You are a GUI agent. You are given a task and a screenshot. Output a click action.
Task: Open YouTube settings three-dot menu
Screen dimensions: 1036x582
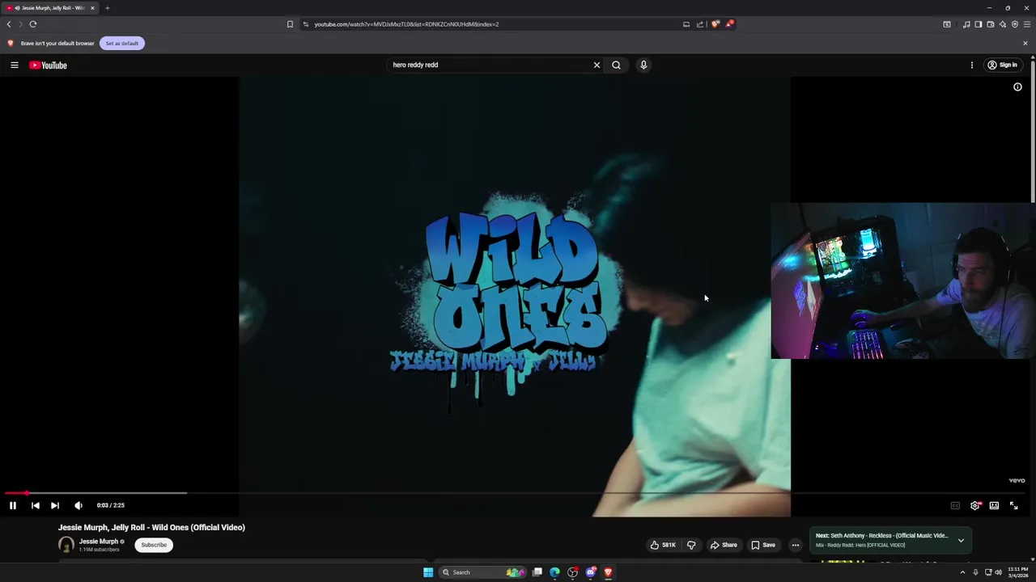(972, 65)
